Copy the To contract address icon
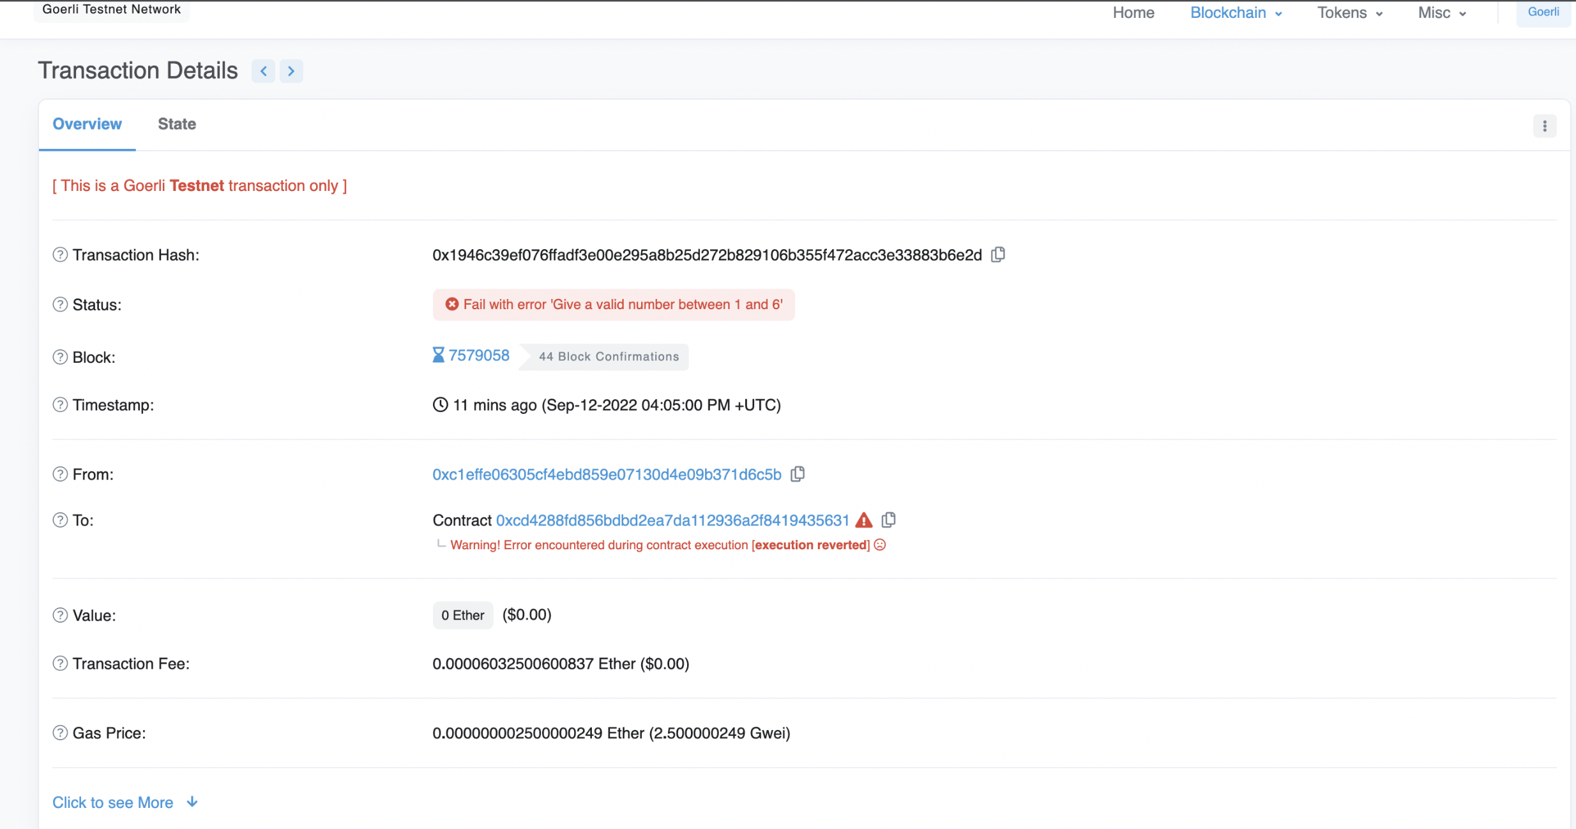This screenshot has height=829, width=1576. click(888, 520)
